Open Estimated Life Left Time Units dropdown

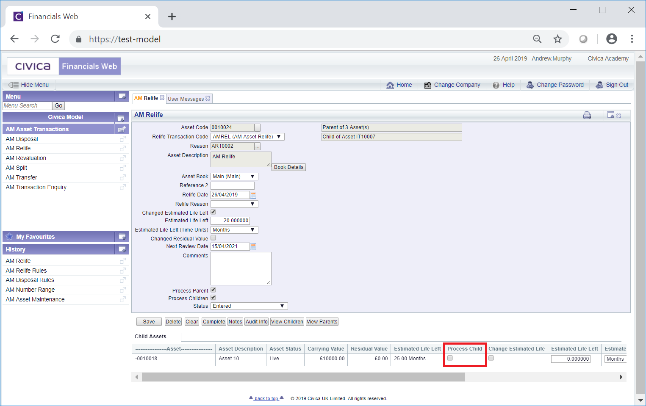coord(234,230)
